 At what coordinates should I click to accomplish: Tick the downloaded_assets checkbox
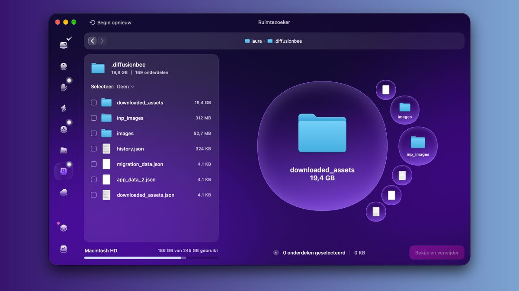pos(94,103)
